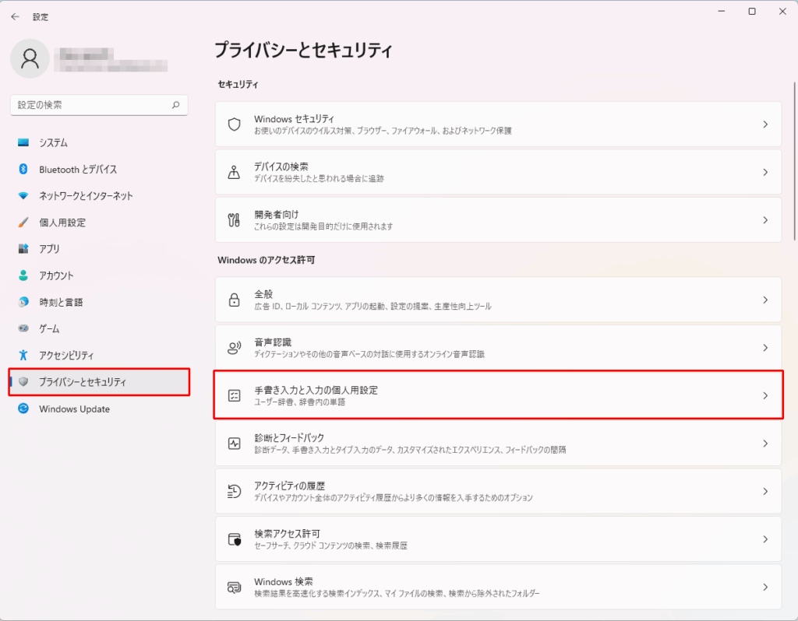Click the 時刻と言語 globe clock icon
The width and height of the screenshot is (798, 621).
point(23,302)
